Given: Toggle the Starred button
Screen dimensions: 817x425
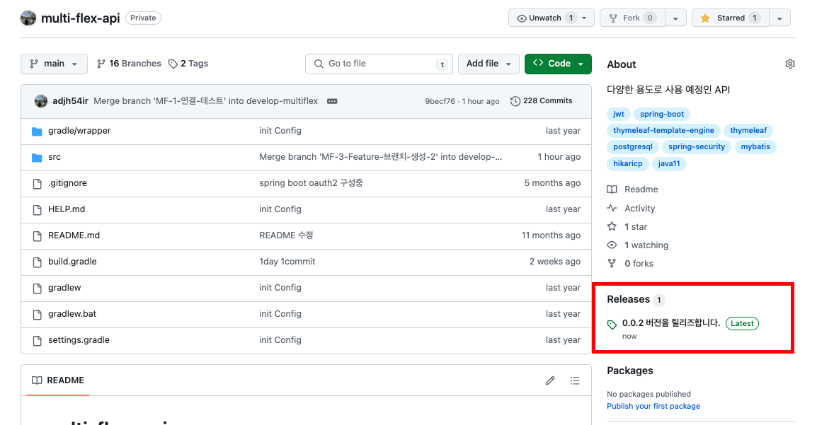Looking at the screenshot, I should point(731,18).
